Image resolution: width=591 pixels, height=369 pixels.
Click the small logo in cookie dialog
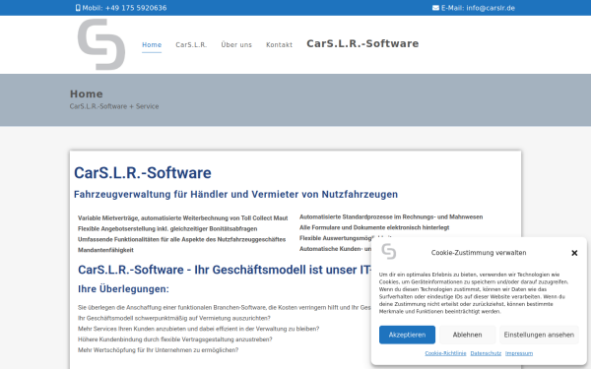click(x=389, y=252)
